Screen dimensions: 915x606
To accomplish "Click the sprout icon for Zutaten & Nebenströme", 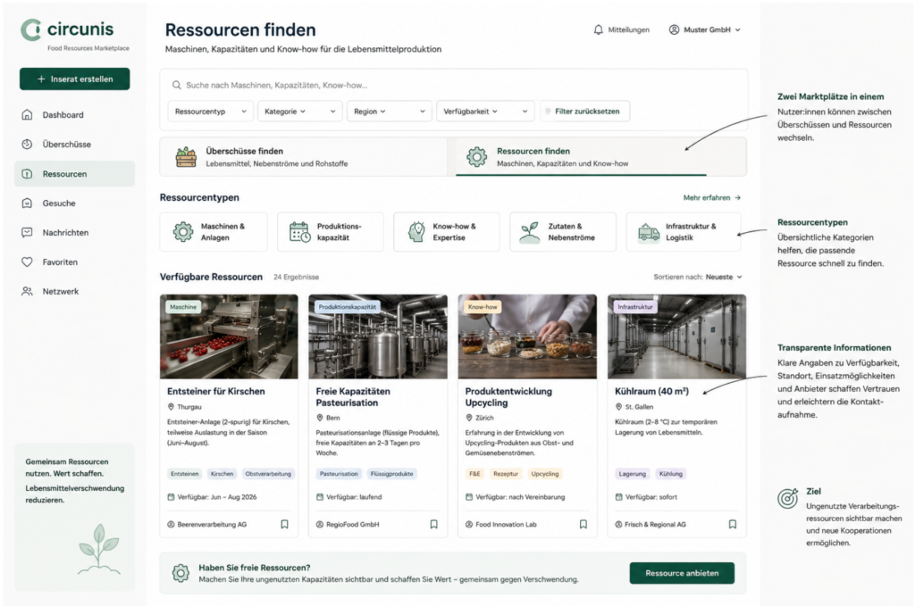I will 530,232.
